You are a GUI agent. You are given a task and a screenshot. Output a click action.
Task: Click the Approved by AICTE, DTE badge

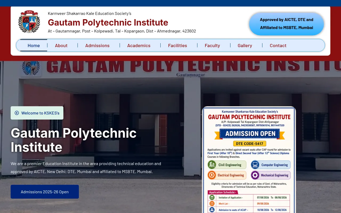coord(287,24)
